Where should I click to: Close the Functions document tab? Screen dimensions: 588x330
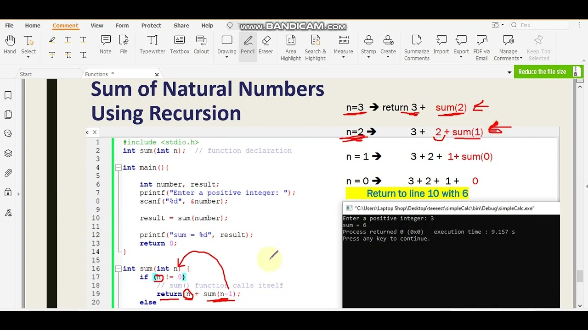point(157,74)
